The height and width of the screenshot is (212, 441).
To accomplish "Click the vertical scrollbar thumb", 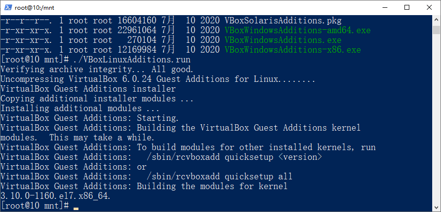I will point(436,30).
